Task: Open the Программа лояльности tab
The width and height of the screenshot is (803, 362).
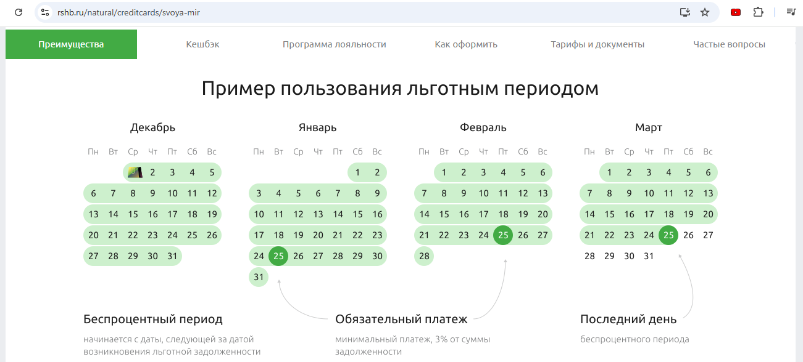Action: 334,44
